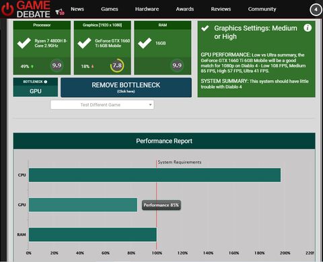Click the 200% axis label
323x262 pixels.
tap(285, 253)
